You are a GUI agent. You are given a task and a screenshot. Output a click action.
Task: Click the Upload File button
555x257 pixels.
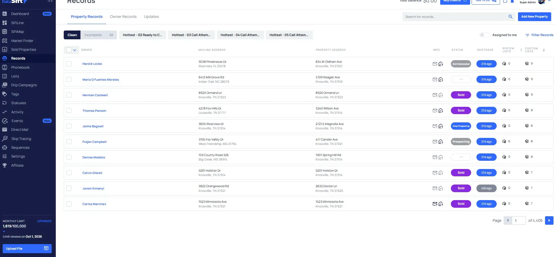(x=27, y=248)
